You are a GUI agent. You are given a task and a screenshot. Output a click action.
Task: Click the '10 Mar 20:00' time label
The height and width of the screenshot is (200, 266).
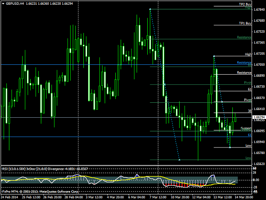coord(180,197)
